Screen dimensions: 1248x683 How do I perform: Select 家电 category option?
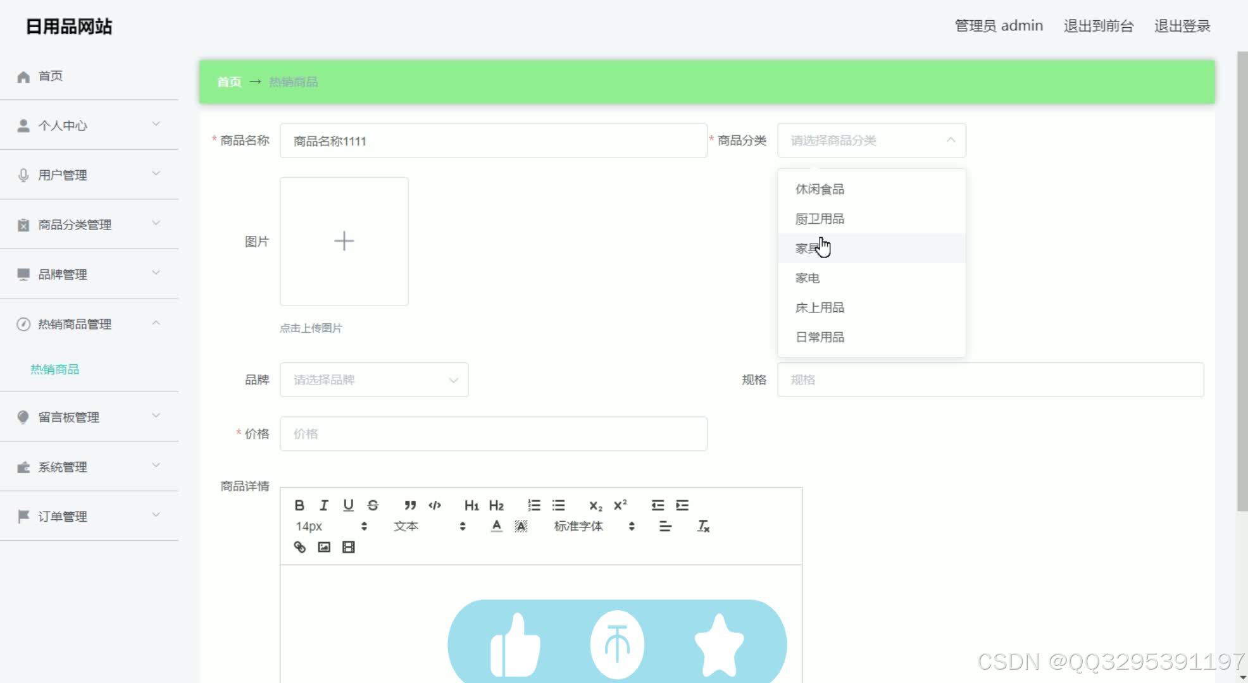click(x=871, y=278)
